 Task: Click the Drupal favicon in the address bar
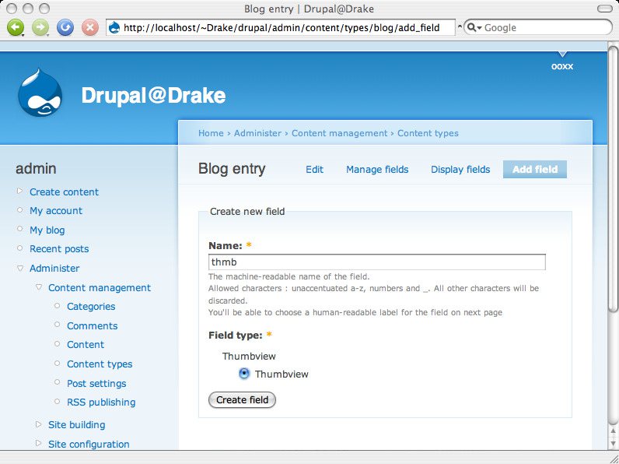[114, 28]
